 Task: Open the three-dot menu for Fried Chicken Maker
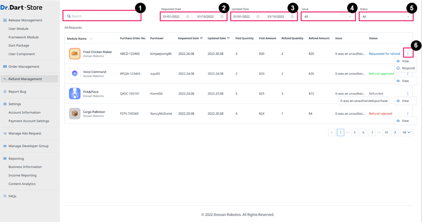coord(408,54)
